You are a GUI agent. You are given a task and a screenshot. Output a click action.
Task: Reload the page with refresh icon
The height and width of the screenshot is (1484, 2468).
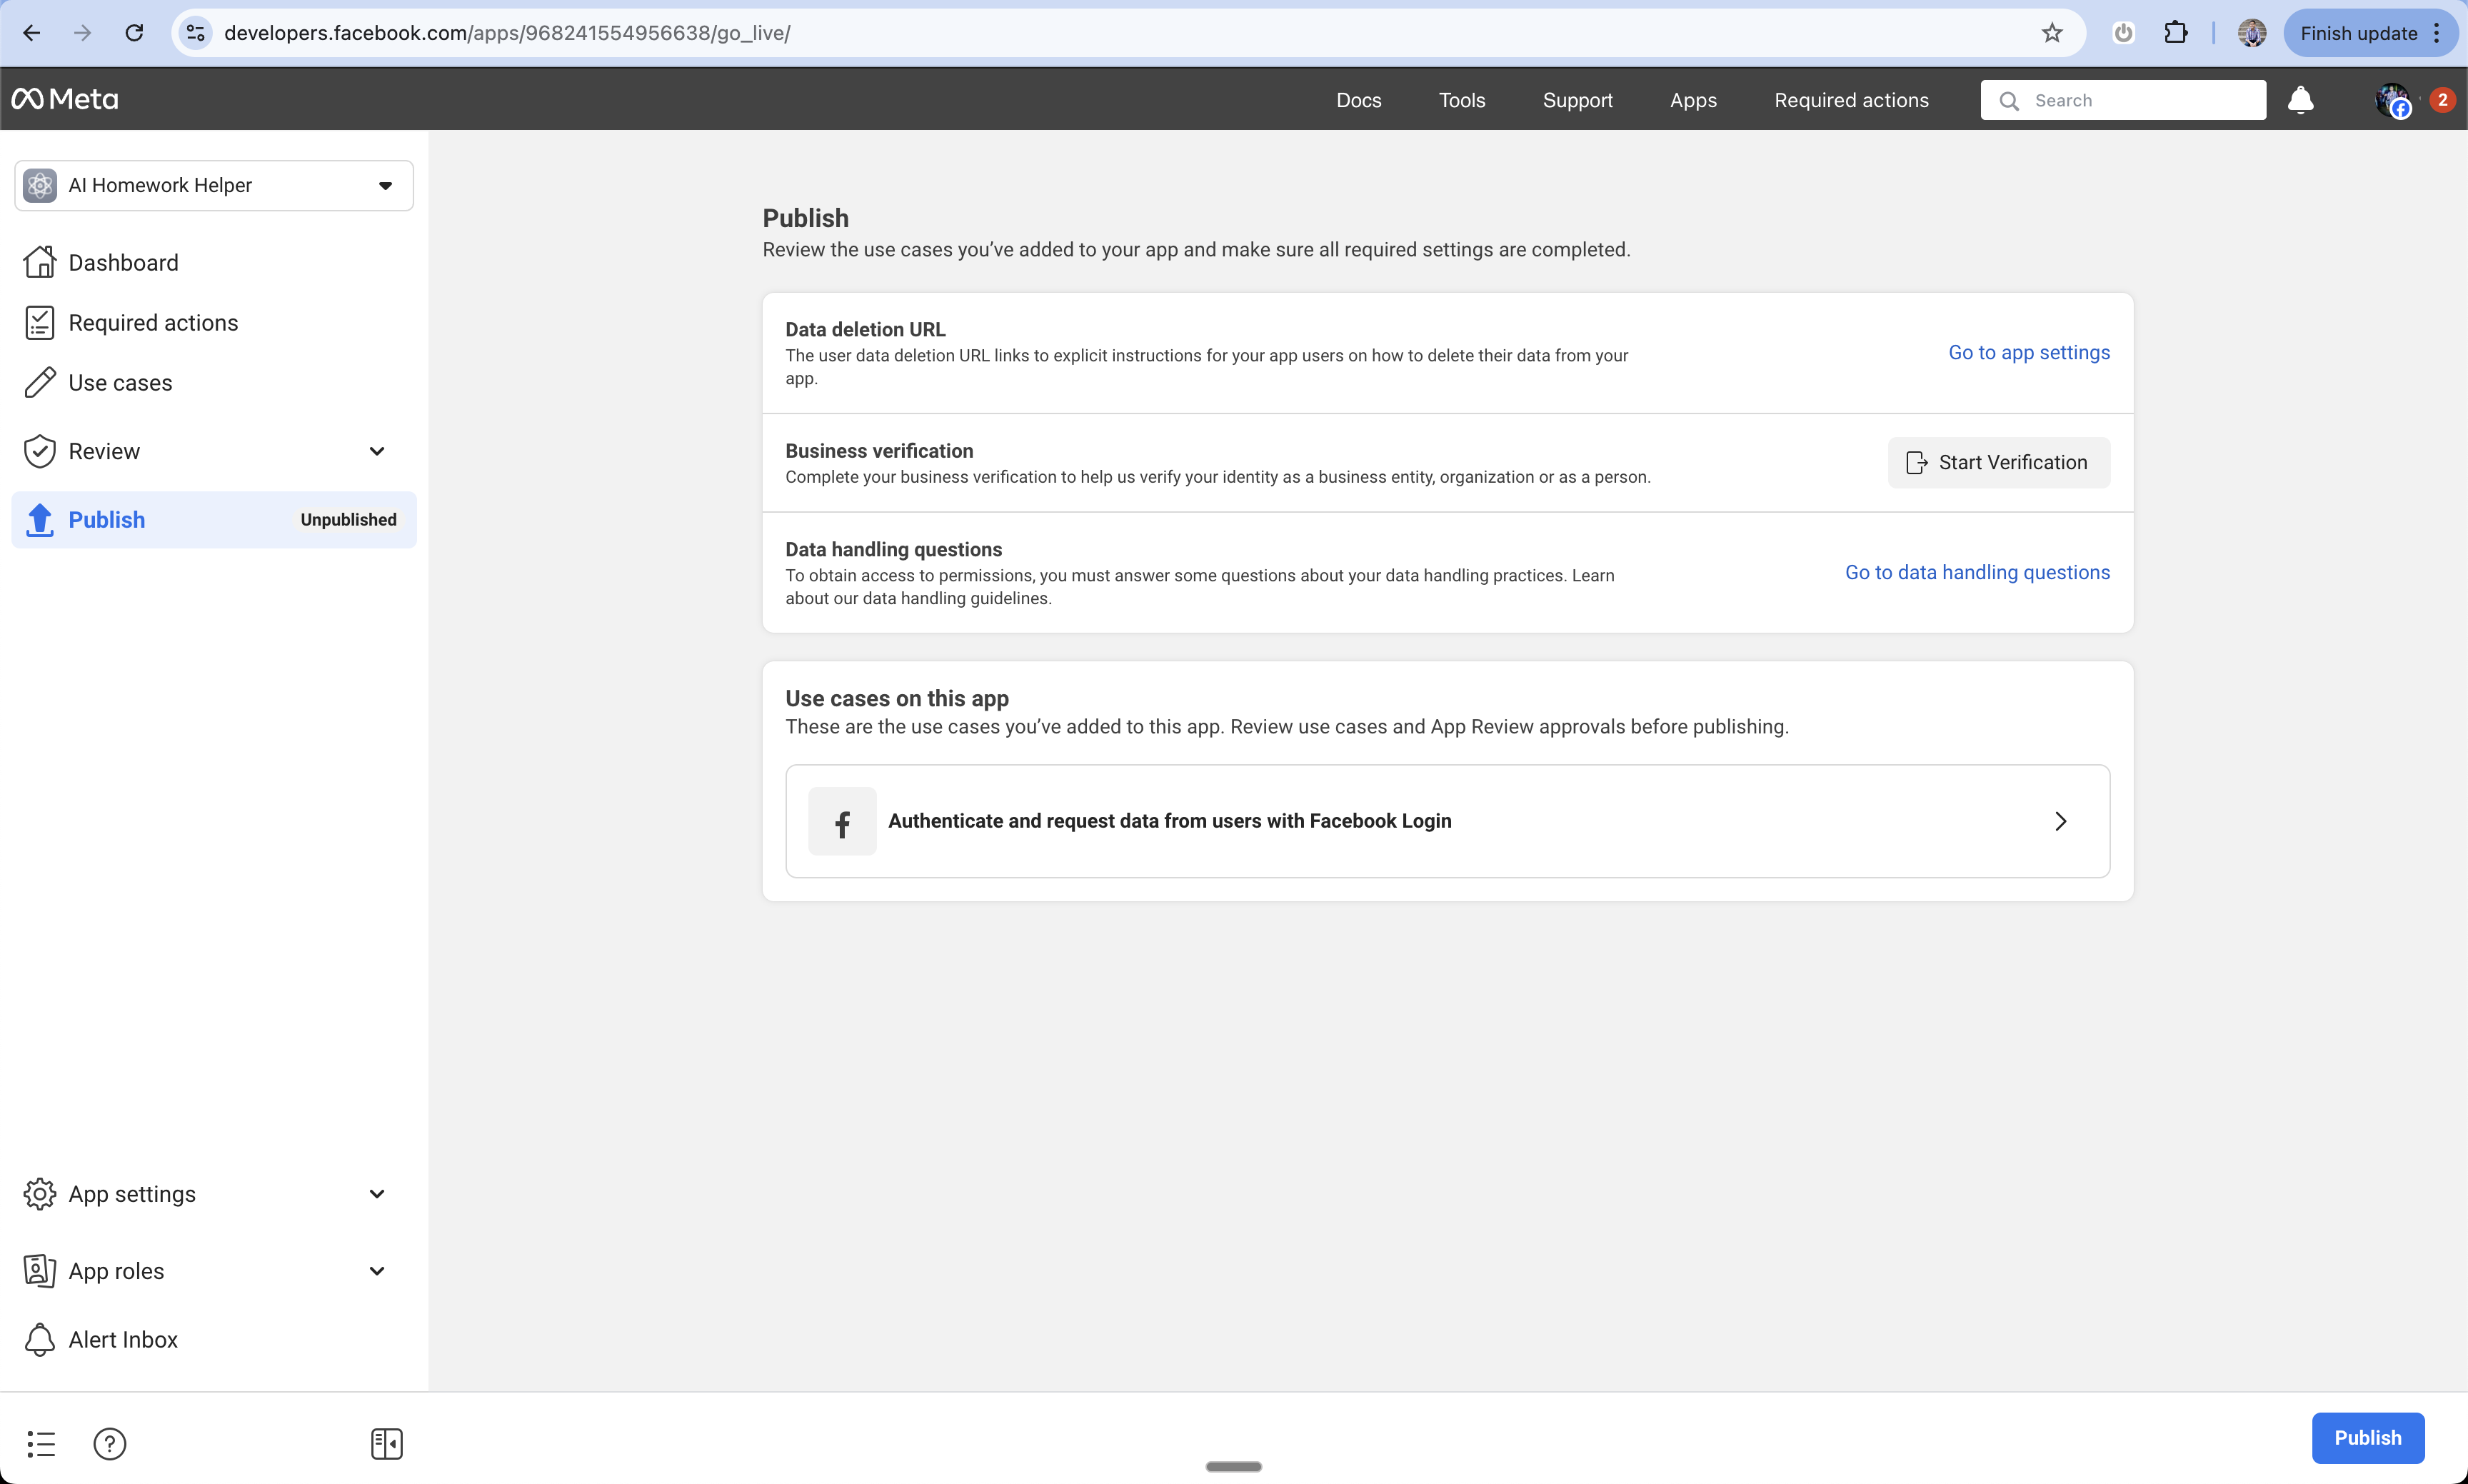[134, 33]
